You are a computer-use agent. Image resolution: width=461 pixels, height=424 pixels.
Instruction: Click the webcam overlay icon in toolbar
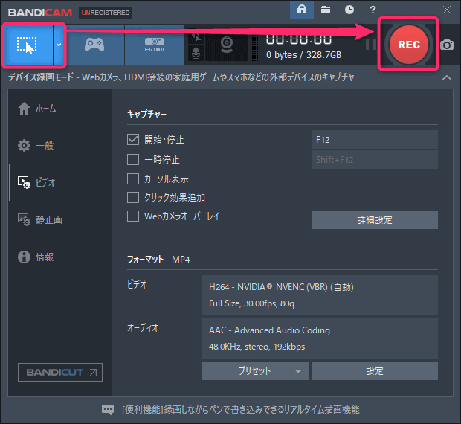(227, 45)
